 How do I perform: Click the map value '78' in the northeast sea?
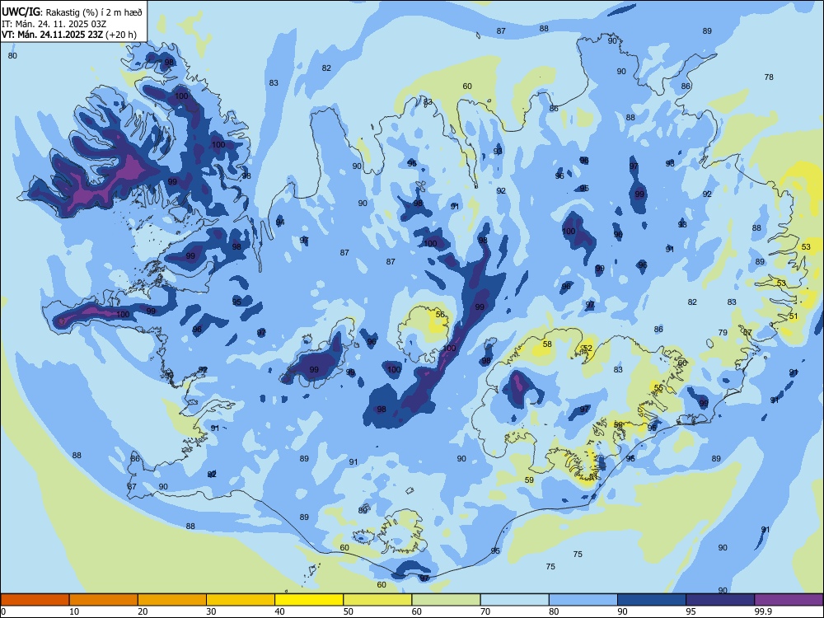click(x=769, y=77)
